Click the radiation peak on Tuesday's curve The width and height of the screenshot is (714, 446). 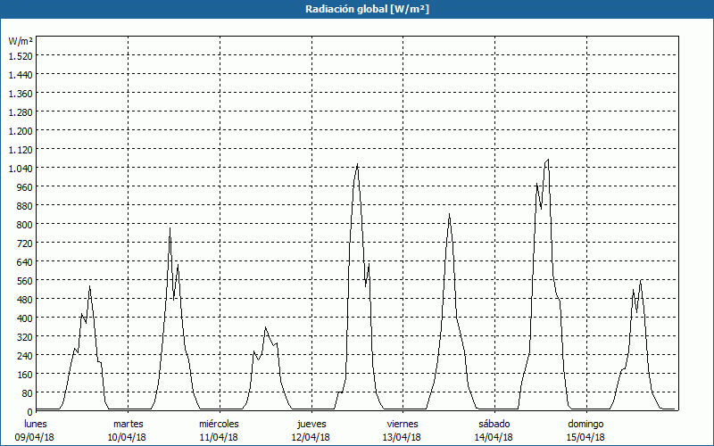click(x=170, y=228)
